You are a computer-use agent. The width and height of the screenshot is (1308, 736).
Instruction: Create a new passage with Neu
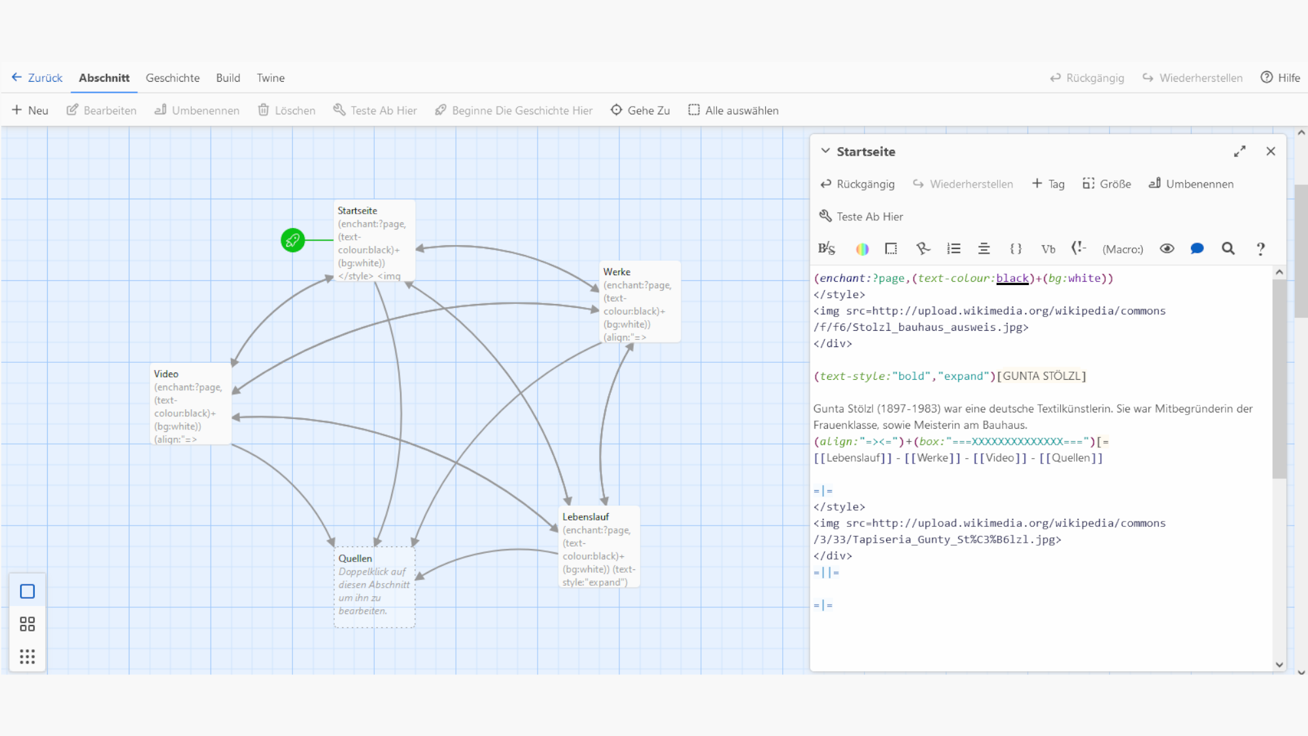[x=29, y=110]
